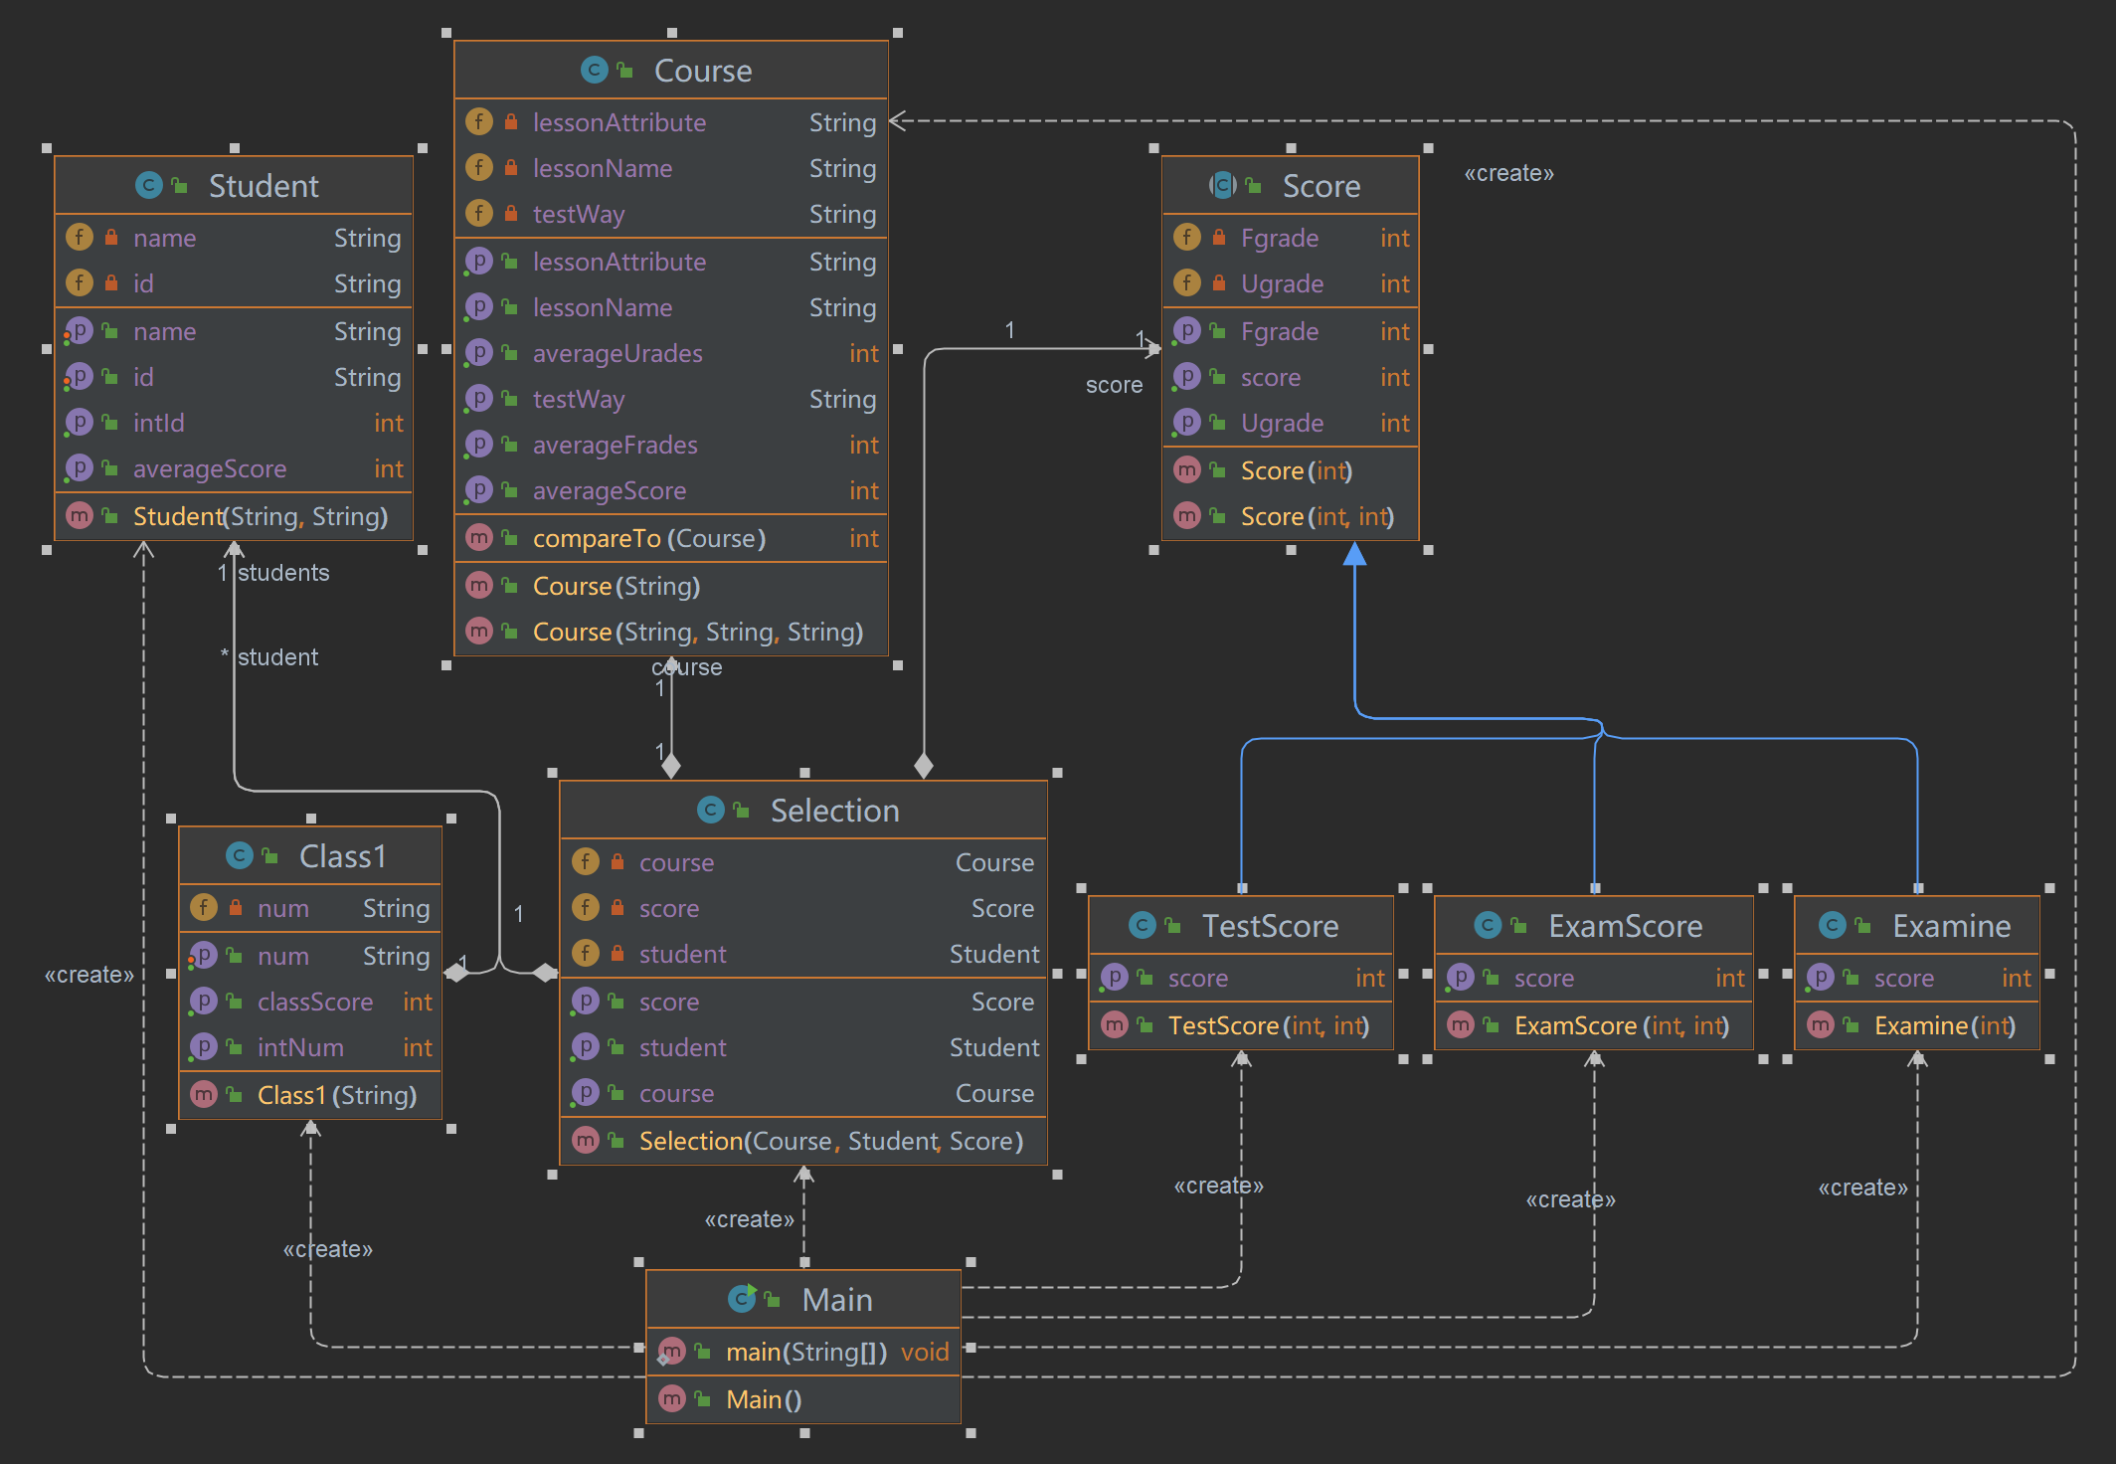Select the ExamScore class title
The image size is (2116, 1464).
coord(1624,926)
